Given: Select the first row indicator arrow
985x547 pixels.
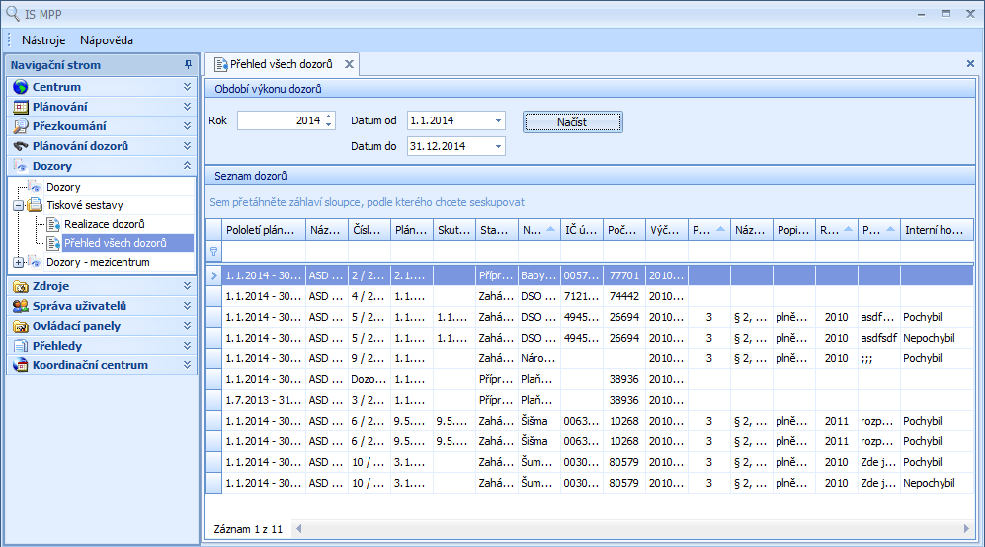Looking at the screenshot, I should coord(213,275).
